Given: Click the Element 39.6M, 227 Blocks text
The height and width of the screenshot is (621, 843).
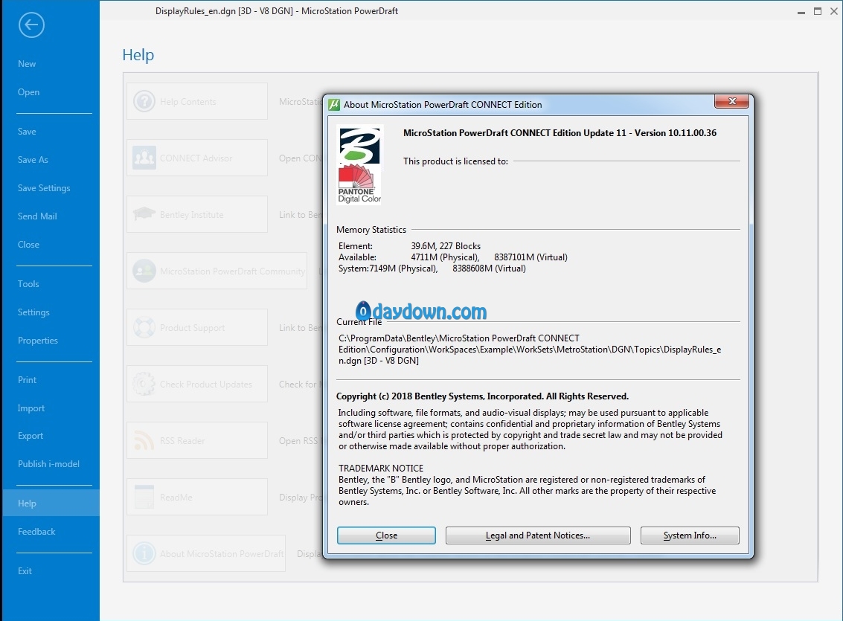Looking at the screenshot, I should (x=446, y=246).
